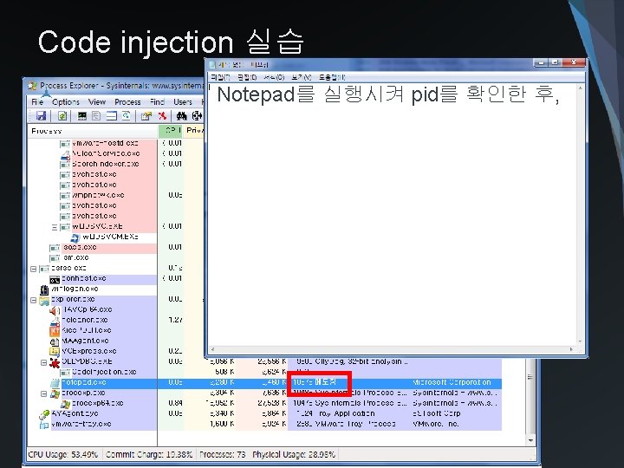The image size is (624, 468).
Task: Click the winlogon.exe process icon
Action: (44, 289)
